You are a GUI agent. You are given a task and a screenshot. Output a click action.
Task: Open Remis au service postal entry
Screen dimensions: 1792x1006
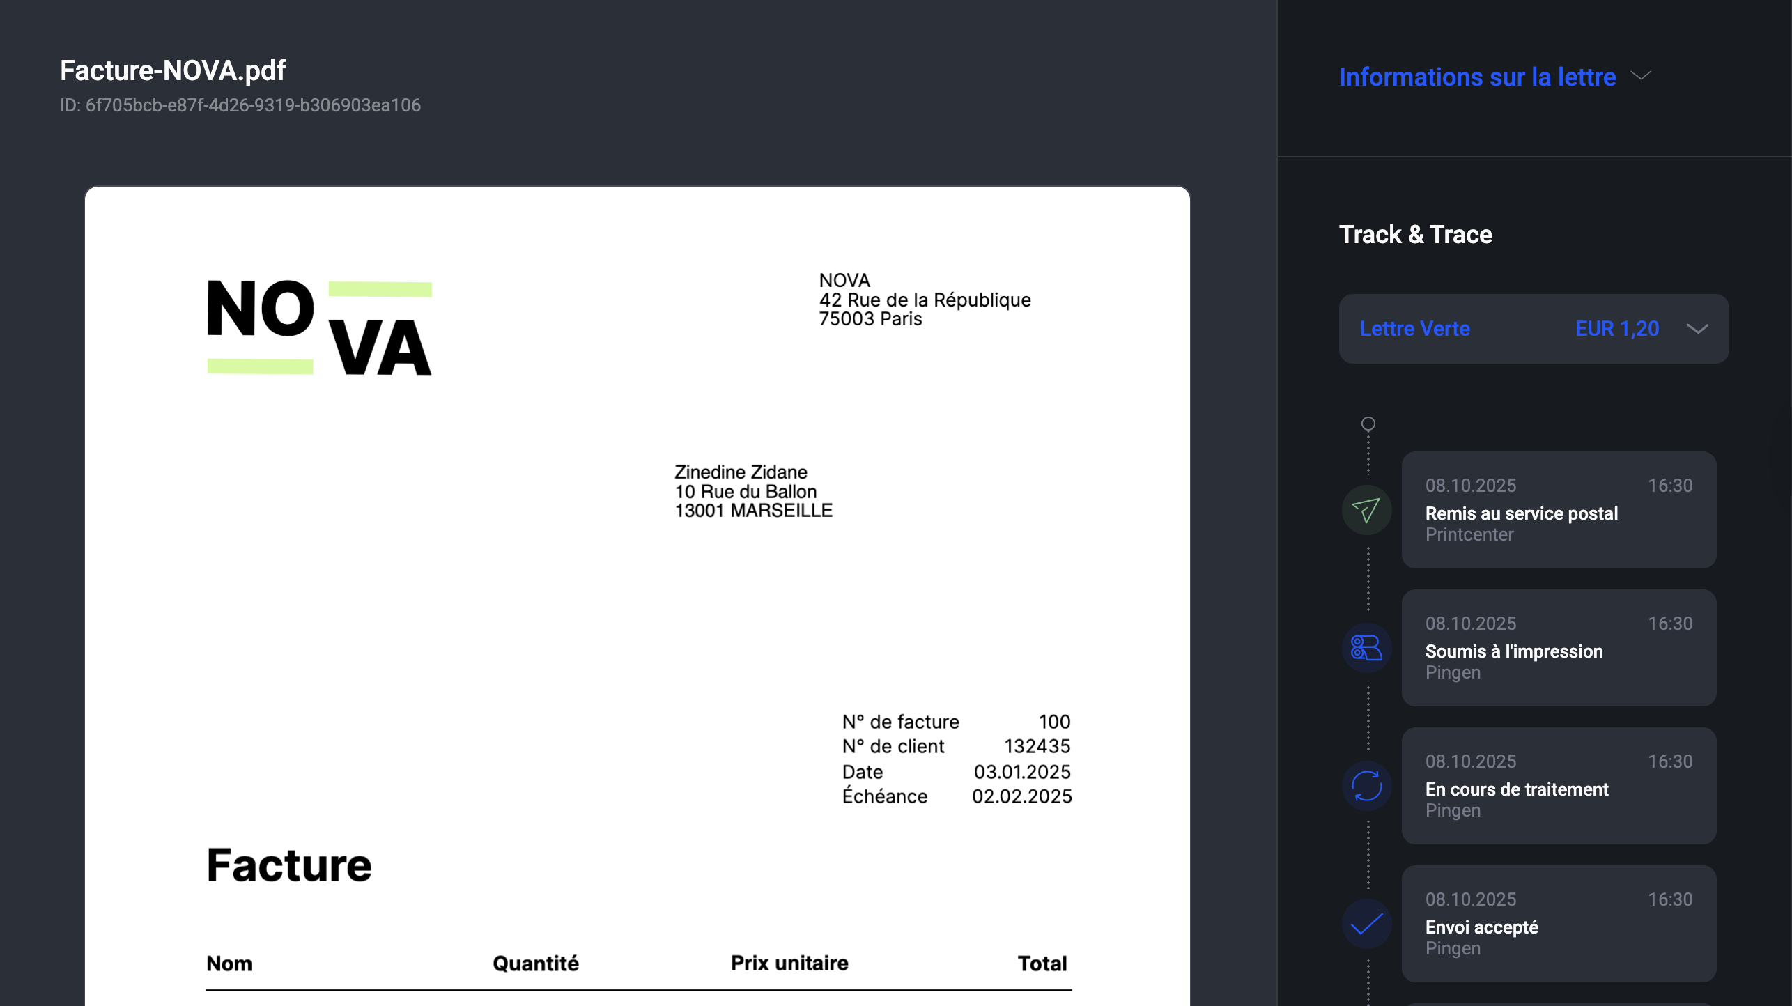point(1558,510)
